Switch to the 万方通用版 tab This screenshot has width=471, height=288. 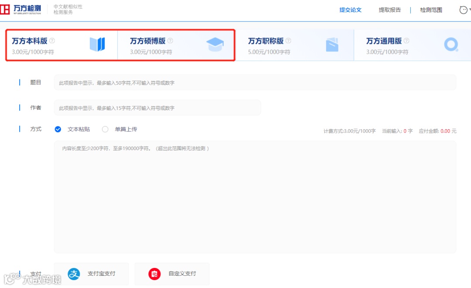click(x=413, y=45)
